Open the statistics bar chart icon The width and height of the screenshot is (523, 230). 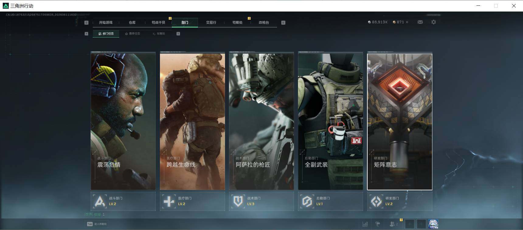[365, 224]
